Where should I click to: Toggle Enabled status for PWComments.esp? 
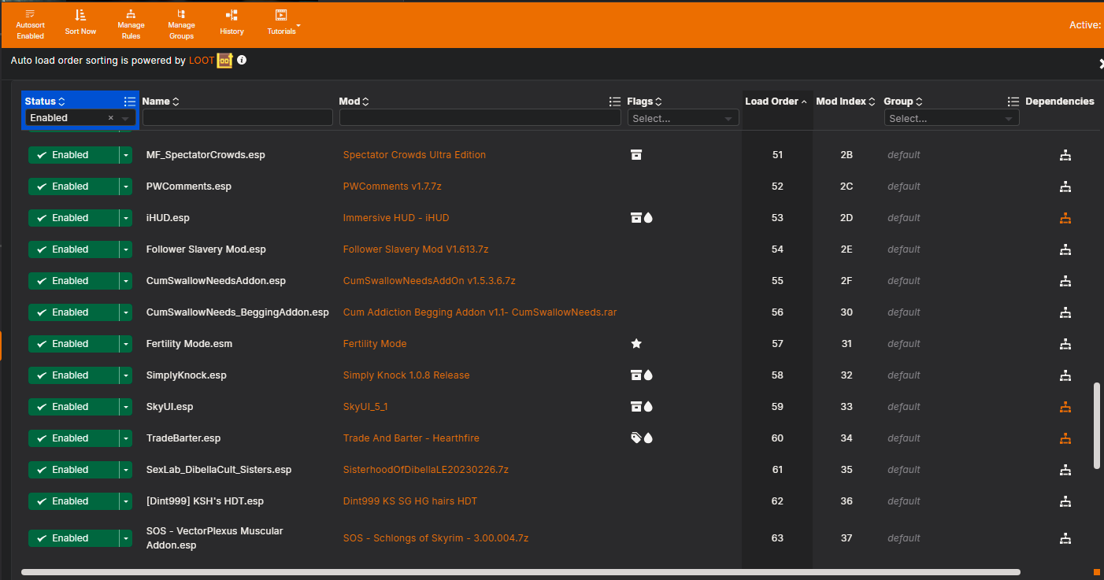[73, 187]
